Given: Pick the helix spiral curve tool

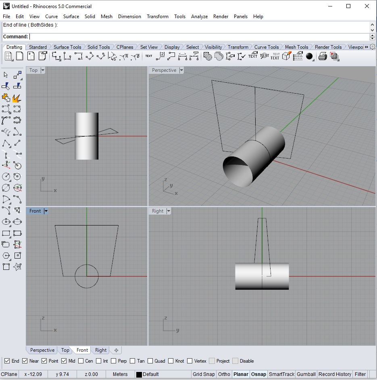Looking at the screenshot, I should point(6,132).
